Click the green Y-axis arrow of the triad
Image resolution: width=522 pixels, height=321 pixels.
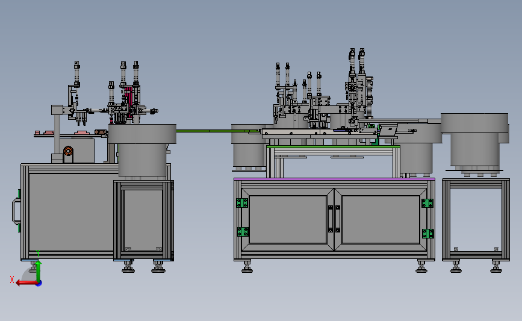pos(39,272)
